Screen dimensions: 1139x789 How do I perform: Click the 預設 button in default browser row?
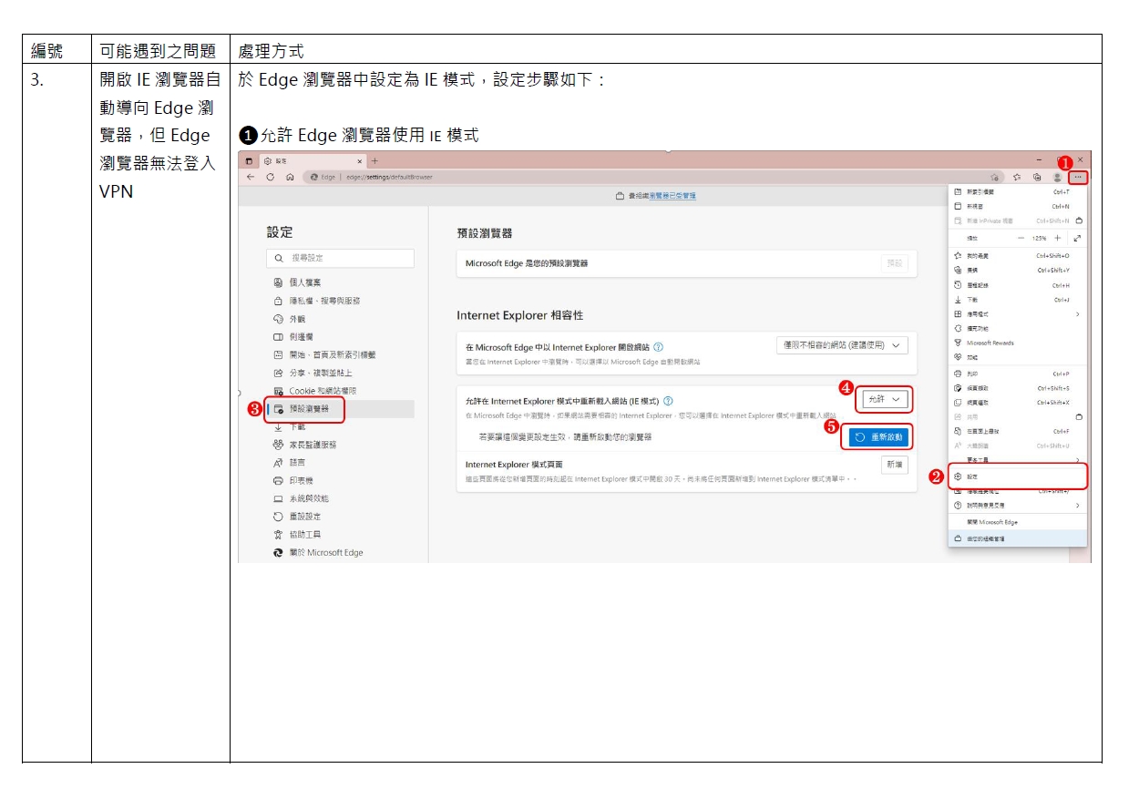[895, 263]
